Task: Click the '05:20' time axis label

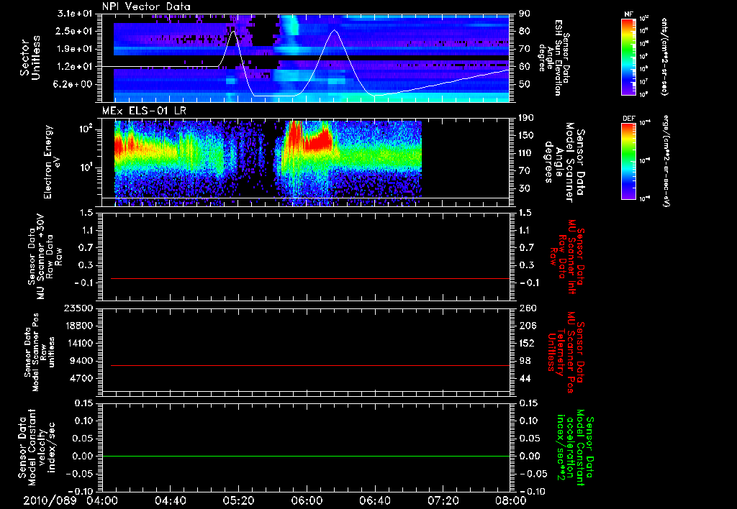Action: tap(238, 500)
